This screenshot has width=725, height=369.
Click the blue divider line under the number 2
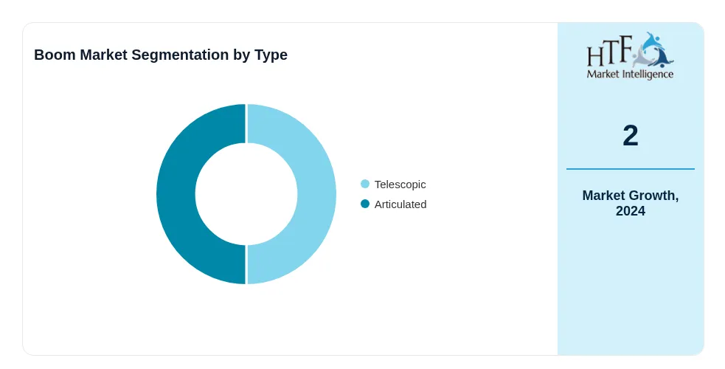[x=630, y=169]
